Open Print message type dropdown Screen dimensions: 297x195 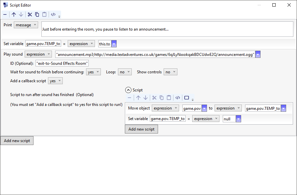(x=26, y=25)
